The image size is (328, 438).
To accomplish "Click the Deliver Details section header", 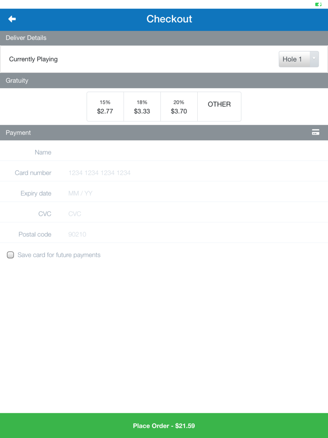I will point(164,38).
